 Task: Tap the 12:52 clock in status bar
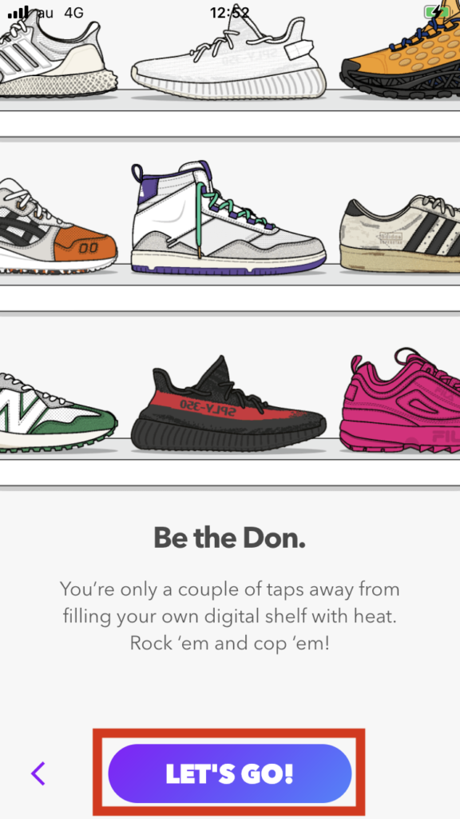point(229,13)
